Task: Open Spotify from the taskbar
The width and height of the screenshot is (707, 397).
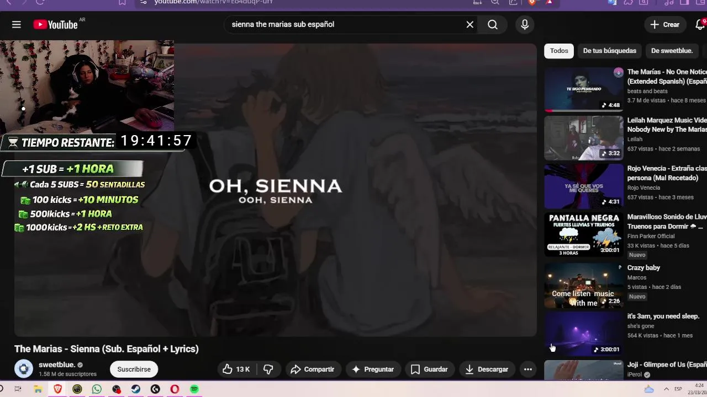Action: pyautogui.click(x=194, y=389)
